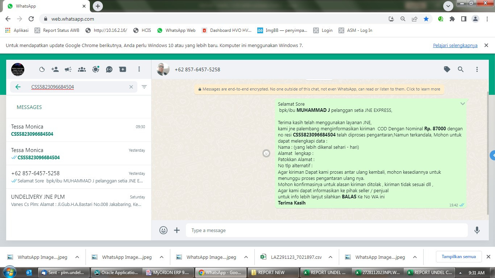Open the label tag icon in chat header
Image resolution: width=495 pixels, height=278 pixels.
[x=447, y=69]
